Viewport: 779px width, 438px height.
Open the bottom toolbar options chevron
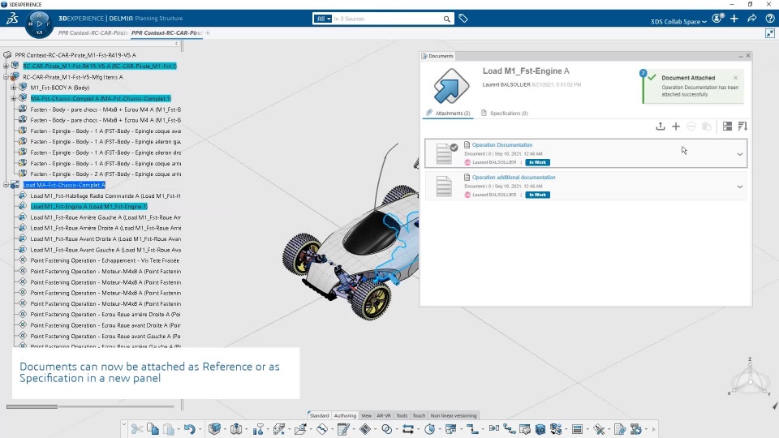[x=123, y=424]
